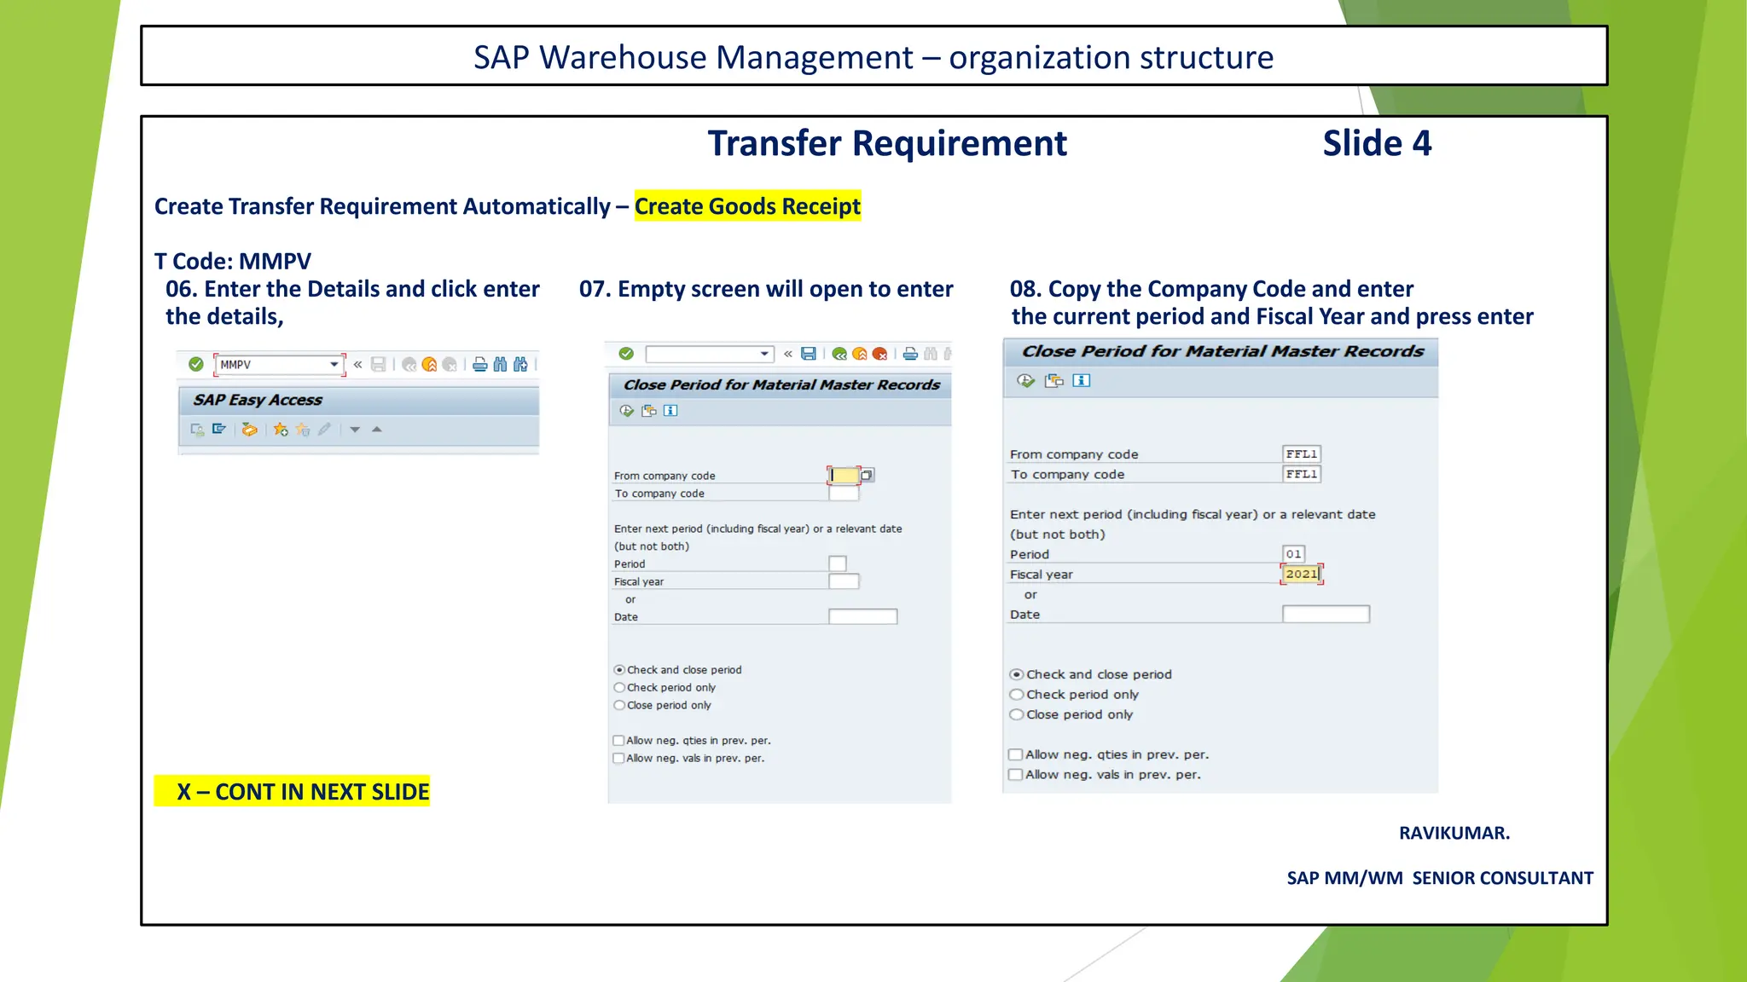Tick Allow neg. vals in prev. per. in step 07
The image size is (1747, 982).
click(x=618, y=758)
